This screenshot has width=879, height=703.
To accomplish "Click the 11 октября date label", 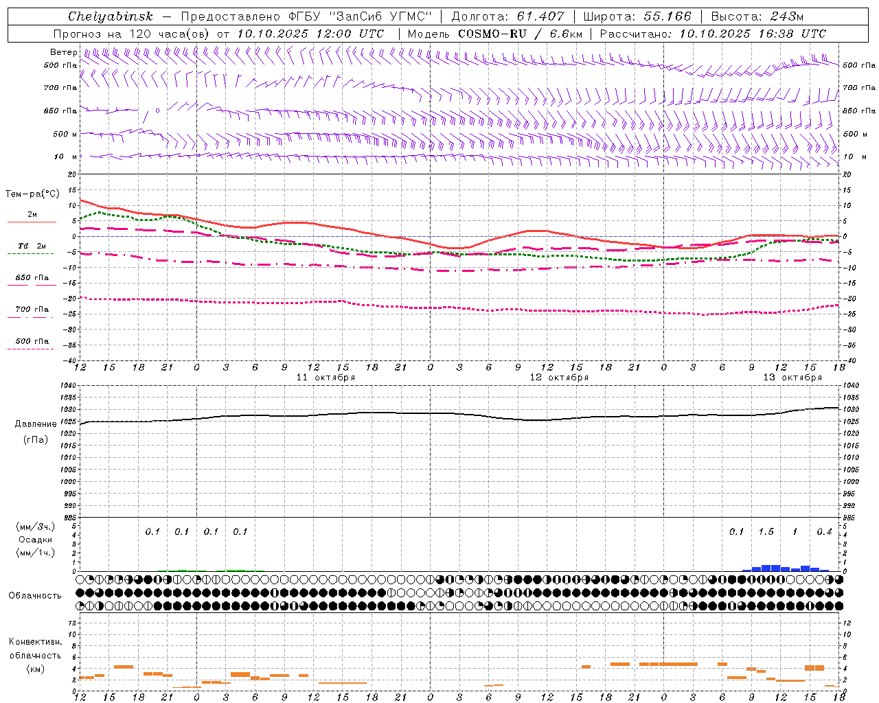I will [326, 378].
